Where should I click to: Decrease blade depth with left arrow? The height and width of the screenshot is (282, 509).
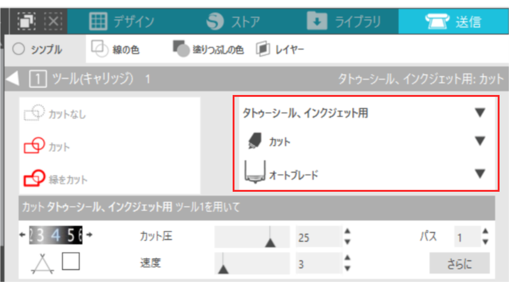[22, 235]
